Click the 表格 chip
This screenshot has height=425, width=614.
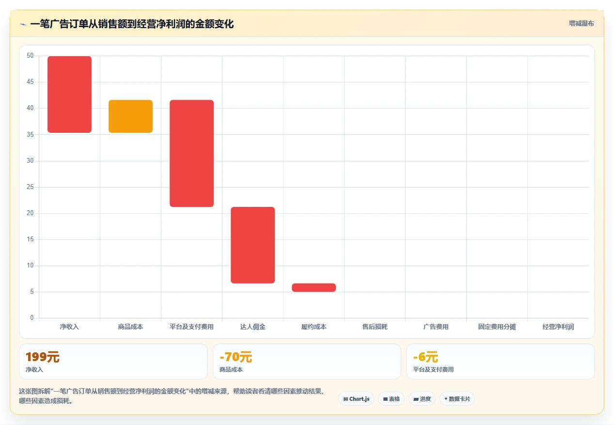391,399
